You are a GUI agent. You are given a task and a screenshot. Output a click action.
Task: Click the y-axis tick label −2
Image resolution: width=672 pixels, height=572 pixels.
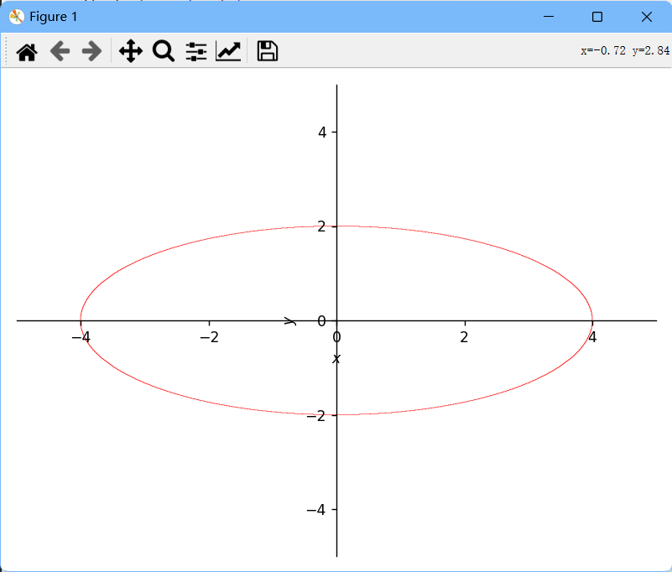click(x=316, y=416)
